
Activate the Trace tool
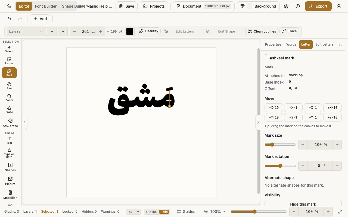point(290,31)
